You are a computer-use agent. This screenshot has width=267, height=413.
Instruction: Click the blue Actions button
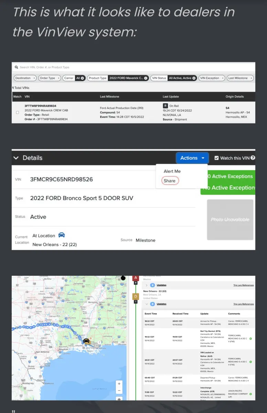click(x=192, y=158)
